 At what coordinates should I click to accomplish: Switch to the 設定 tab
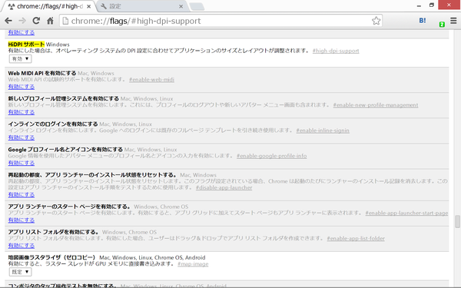pos(141,6)
